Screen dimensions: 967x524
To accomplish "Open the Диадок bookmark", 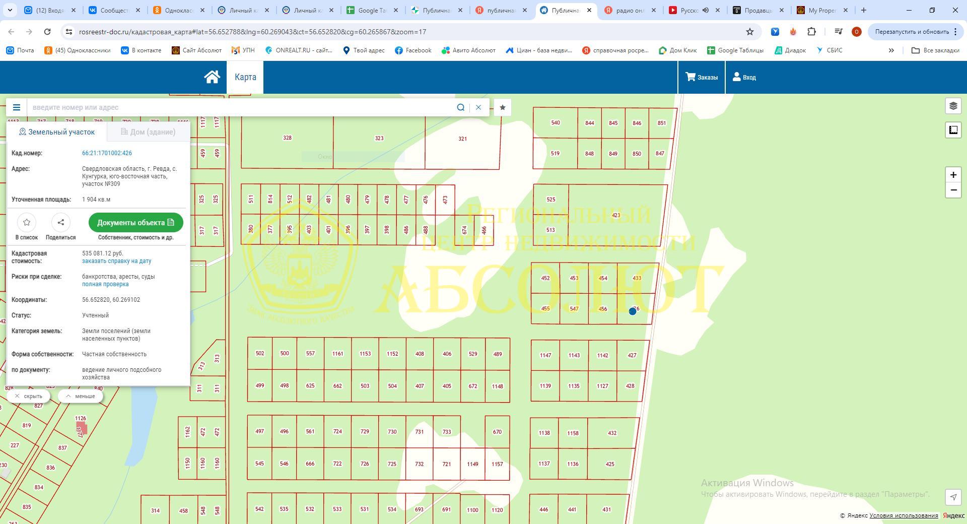I will (790, 50).
